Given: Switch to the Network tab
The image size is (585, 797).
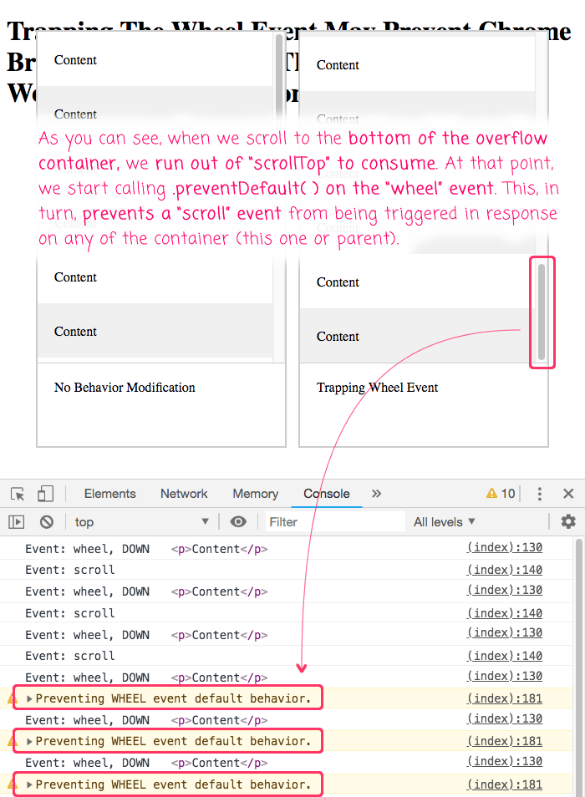Looking at the screenshot, I should 184,494.
